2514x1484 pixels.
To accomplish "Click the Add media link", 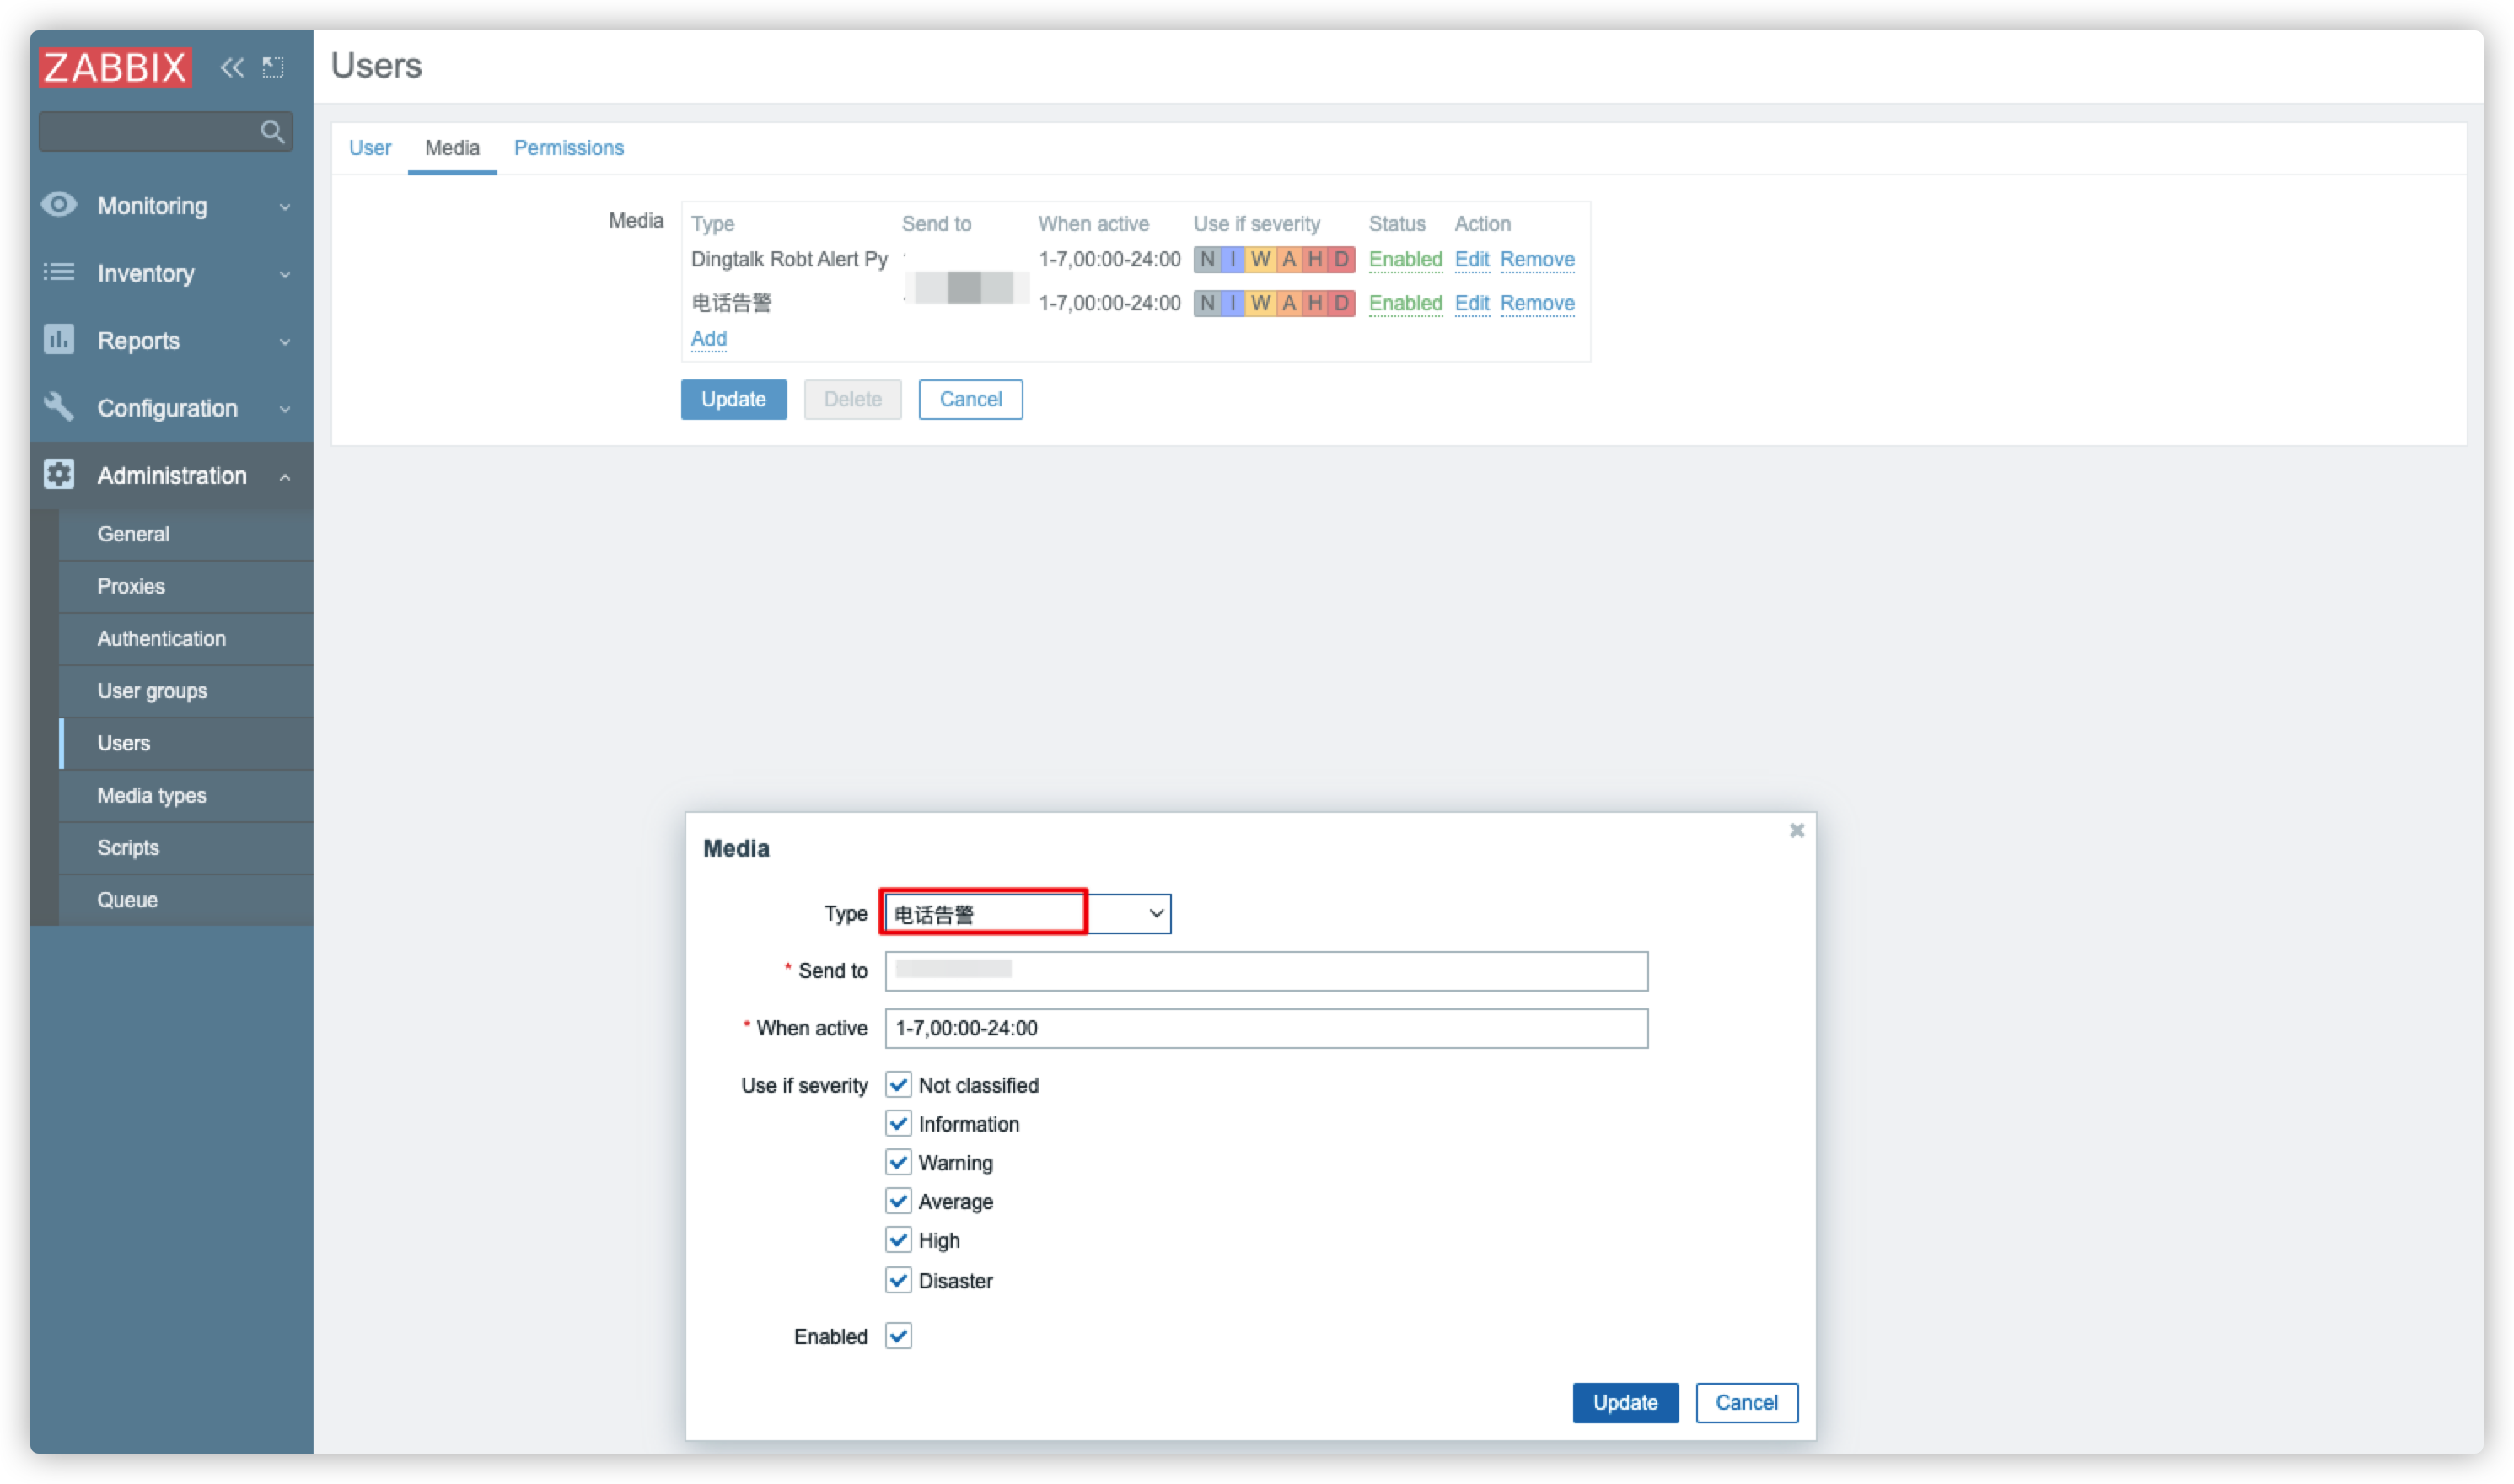I will (709, 339).
